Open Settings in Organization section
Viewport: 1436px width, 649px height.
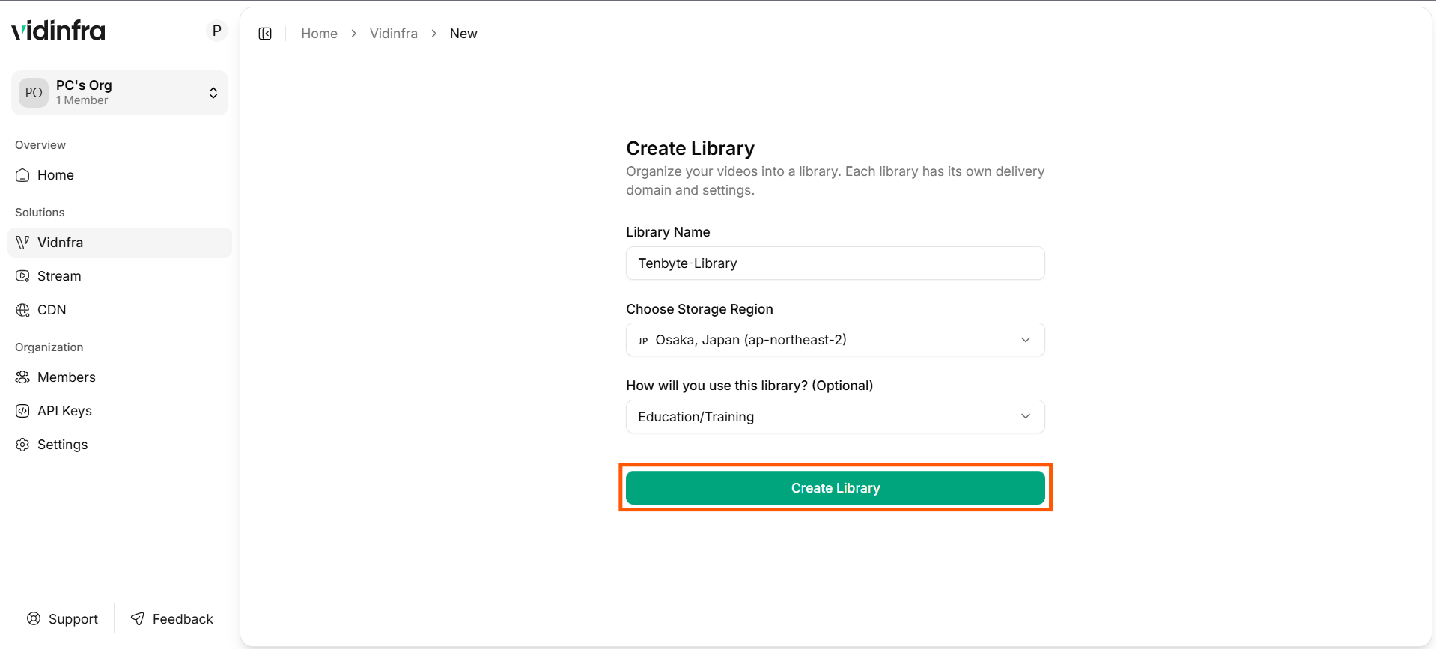tap(120, 445)
